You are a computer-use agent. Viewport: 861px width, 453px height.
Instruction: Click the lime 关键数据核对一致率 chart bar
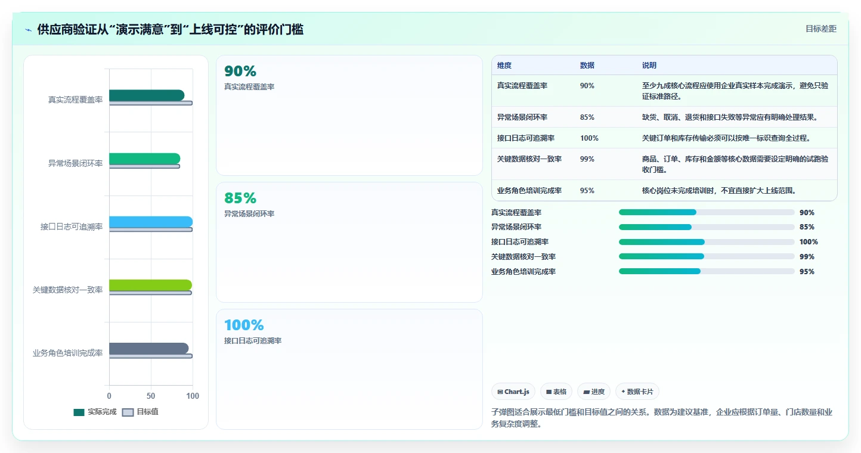[x=150, y=285]
